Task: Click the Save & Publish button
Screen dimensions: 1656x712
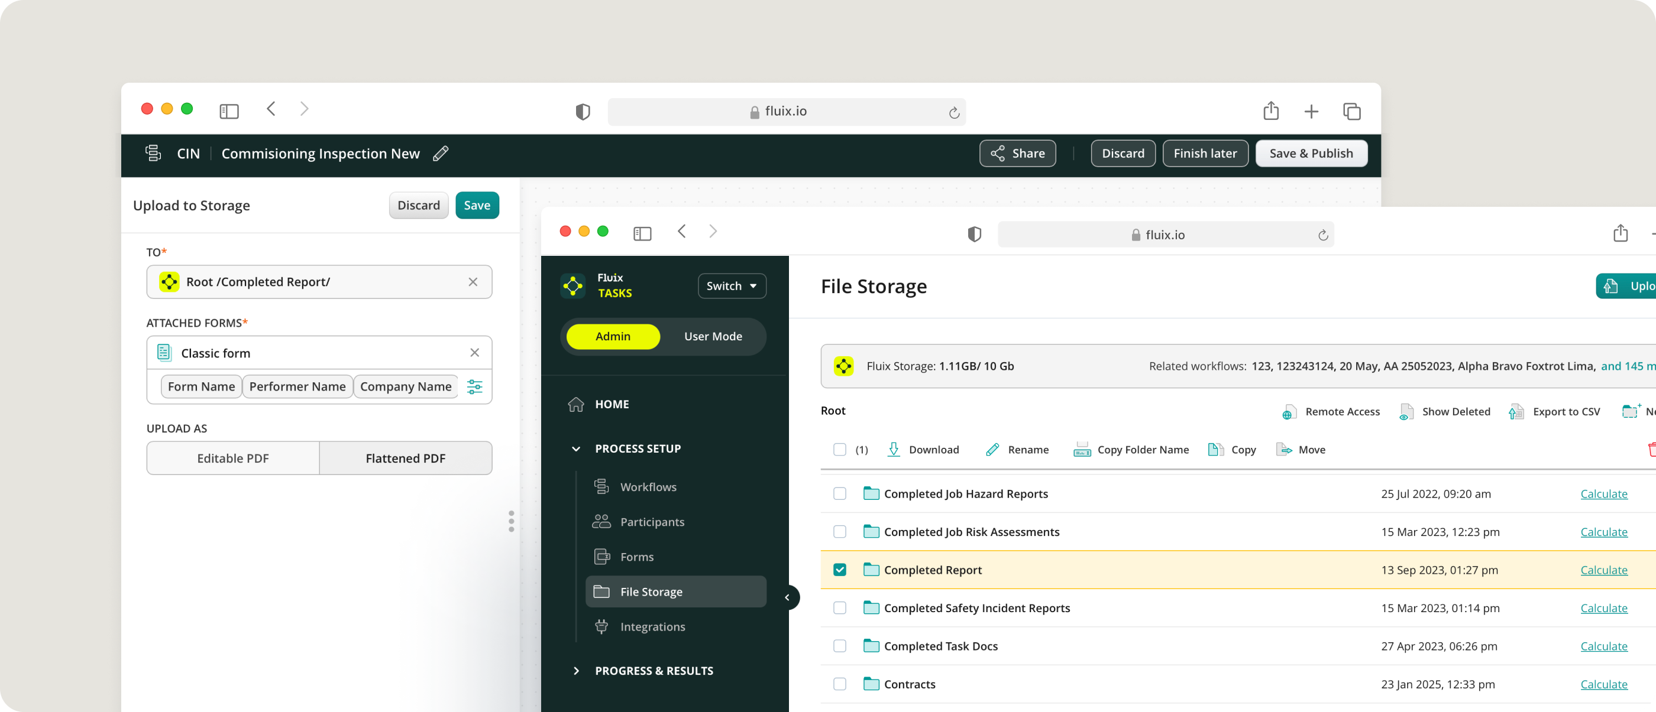Action: coord(1311,154)
